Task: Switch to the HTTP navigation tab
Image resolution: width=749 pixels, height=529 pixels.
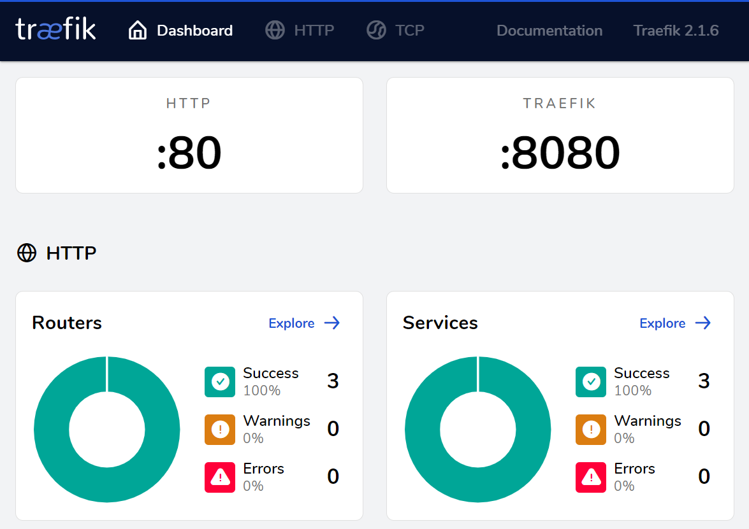Action: pos(314,31)
